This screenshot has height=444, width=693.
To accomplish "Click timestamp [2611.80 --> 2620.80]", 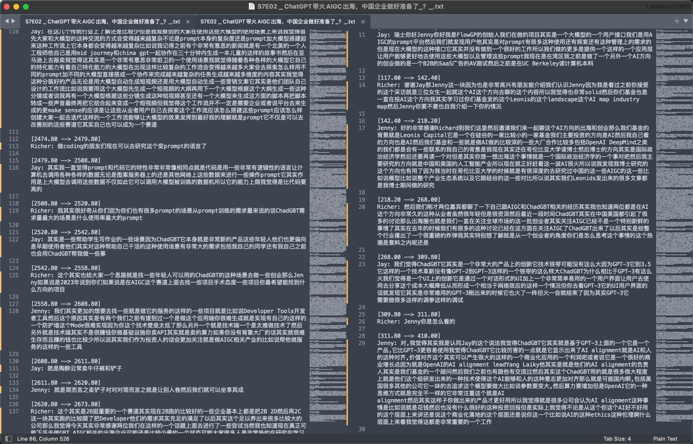I will click(65, 382).
